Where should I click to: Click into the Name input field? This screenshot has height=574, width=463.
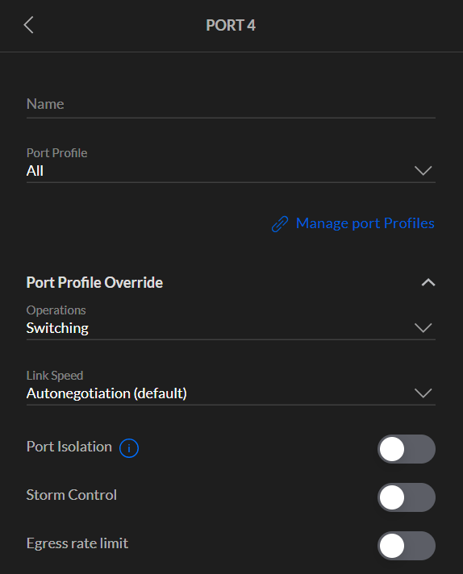click(231, 105)
